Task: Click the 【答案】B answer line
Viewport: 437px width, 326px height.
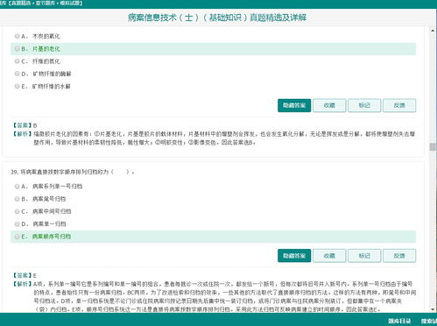Action: 25,125
